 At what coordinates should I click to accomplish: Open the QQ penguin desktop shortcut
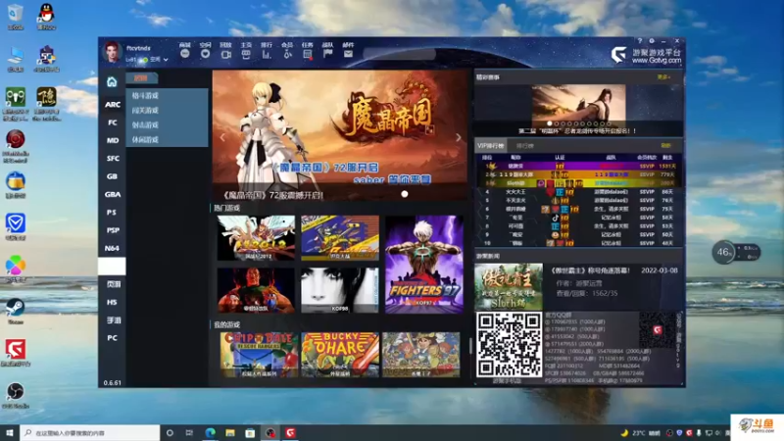pos(46,16)
